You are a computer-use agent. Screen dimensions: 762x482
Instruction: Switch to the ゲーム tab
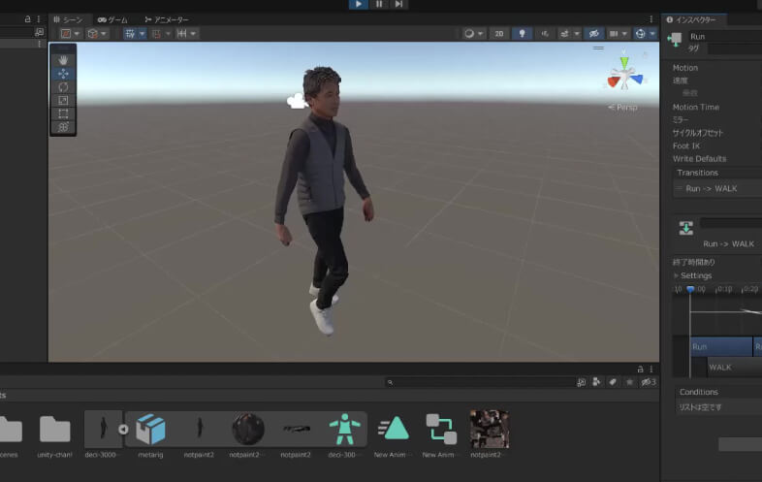pos(112,19)
